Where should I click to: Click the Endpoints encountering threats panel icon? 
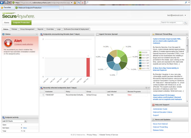[x=41, y=34]
